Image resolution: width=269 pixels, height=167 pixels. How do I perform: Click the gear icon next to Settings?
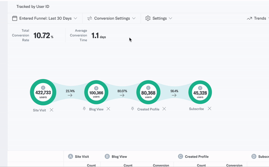pos(148,18)
